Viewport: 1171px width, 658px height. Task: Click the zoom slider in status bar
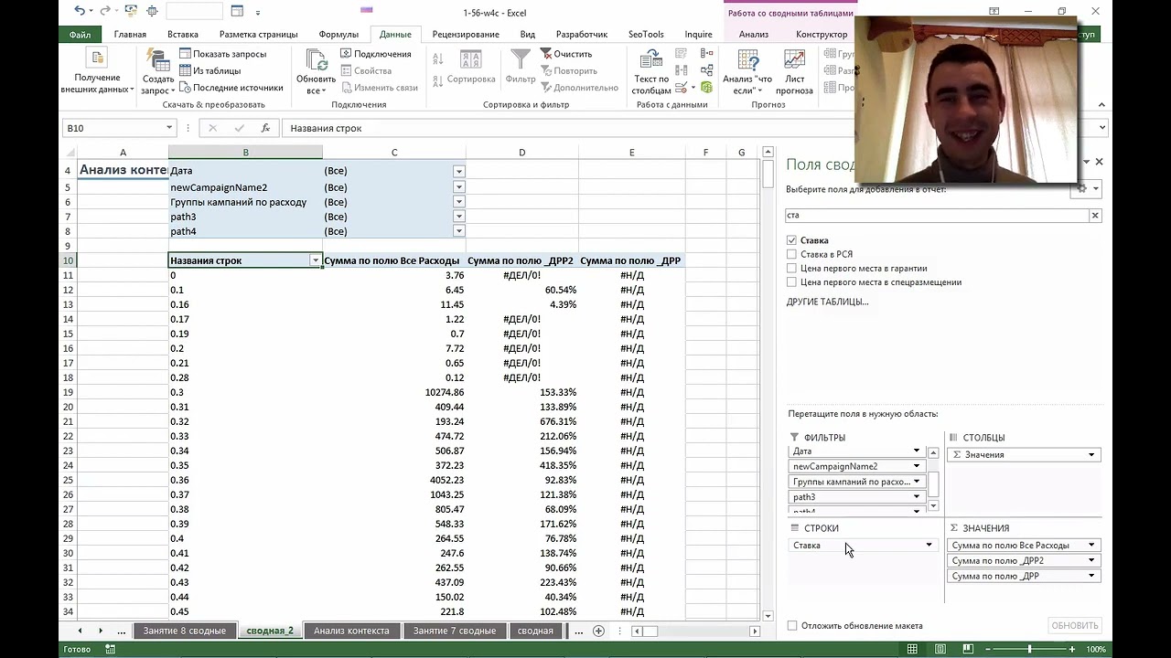click(x=1029, y=649)
